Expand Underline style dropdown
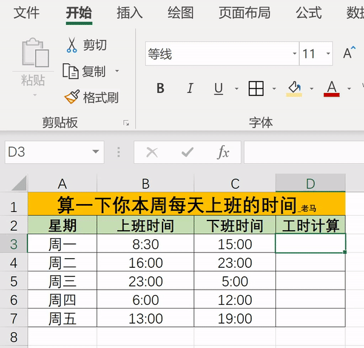 pos(237,89)
